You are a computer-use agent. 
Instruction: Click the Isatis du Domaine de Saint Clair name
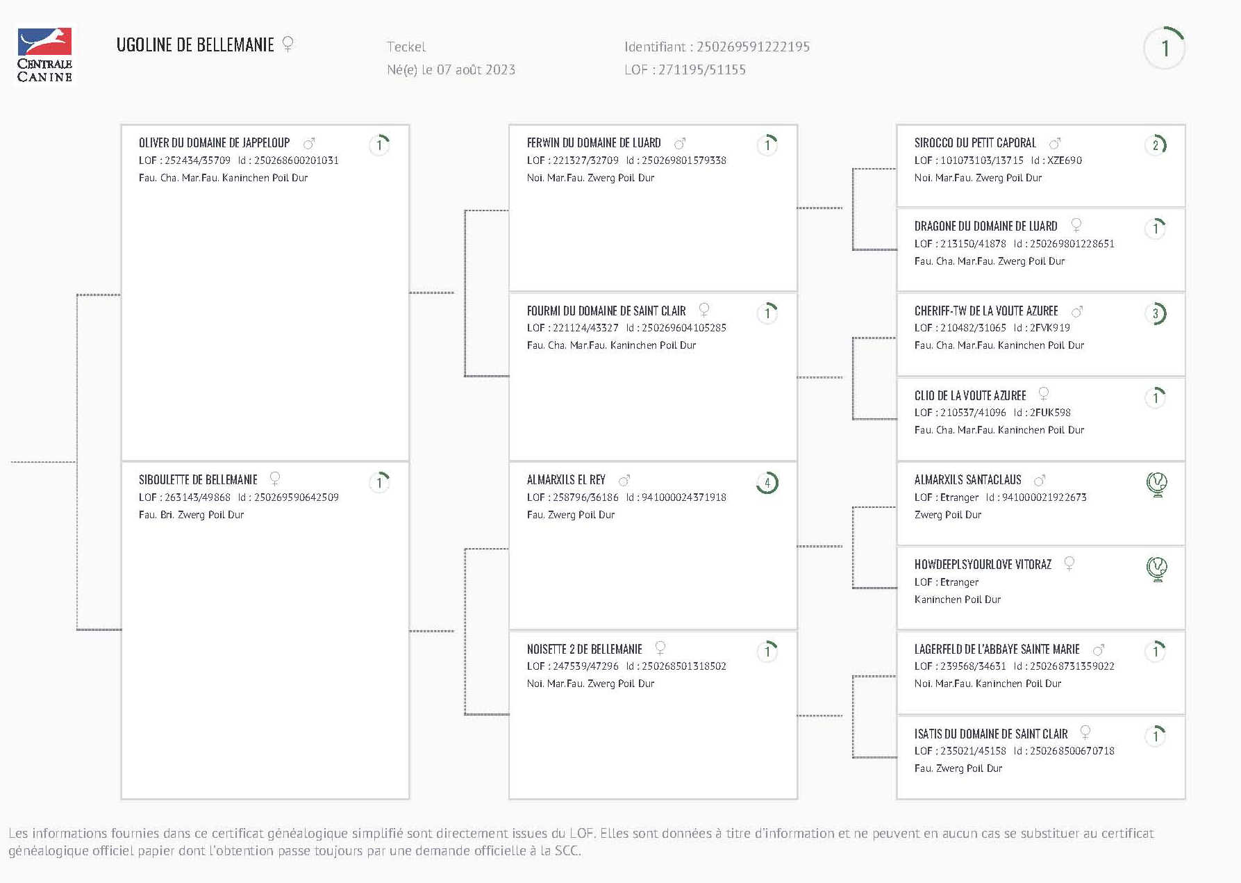(x=990, y=734)
